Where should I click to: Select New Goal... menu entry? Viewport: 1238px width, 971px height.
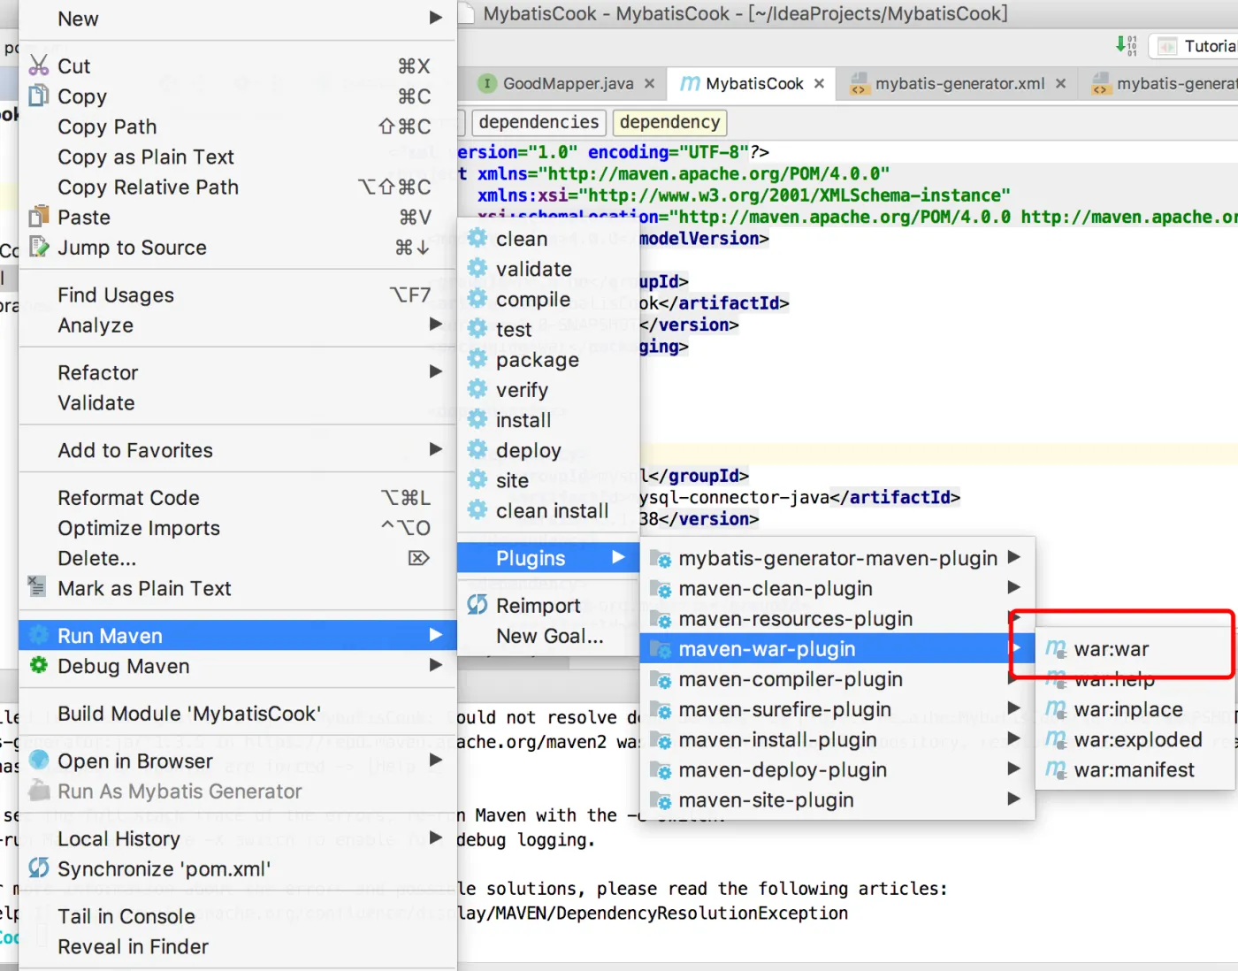coord(549,636)
